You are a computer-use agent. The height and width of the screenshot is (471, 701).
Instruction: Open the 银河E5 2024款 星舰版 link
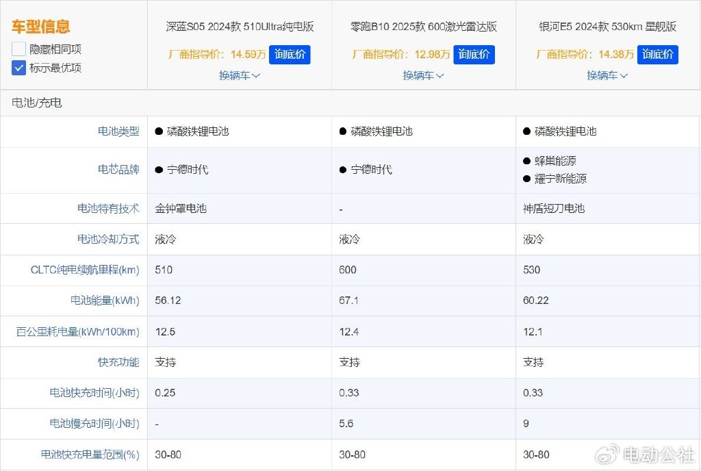(x=607, y=26)
